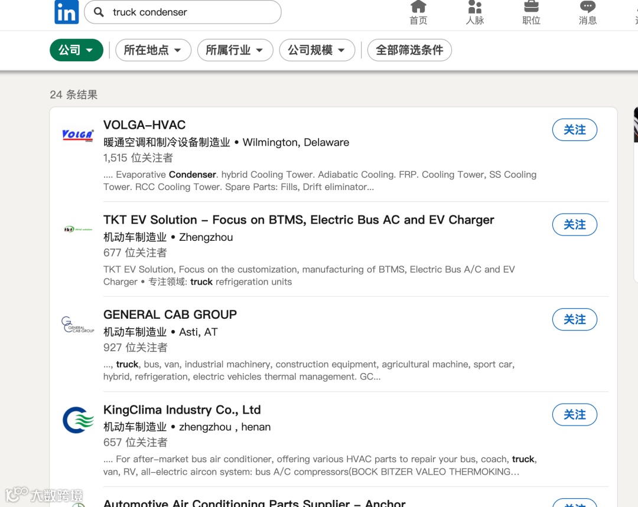Follow GENERAL CAB GROUP with 关注
This screenshot has width=638, height=507.
[575, 319]
